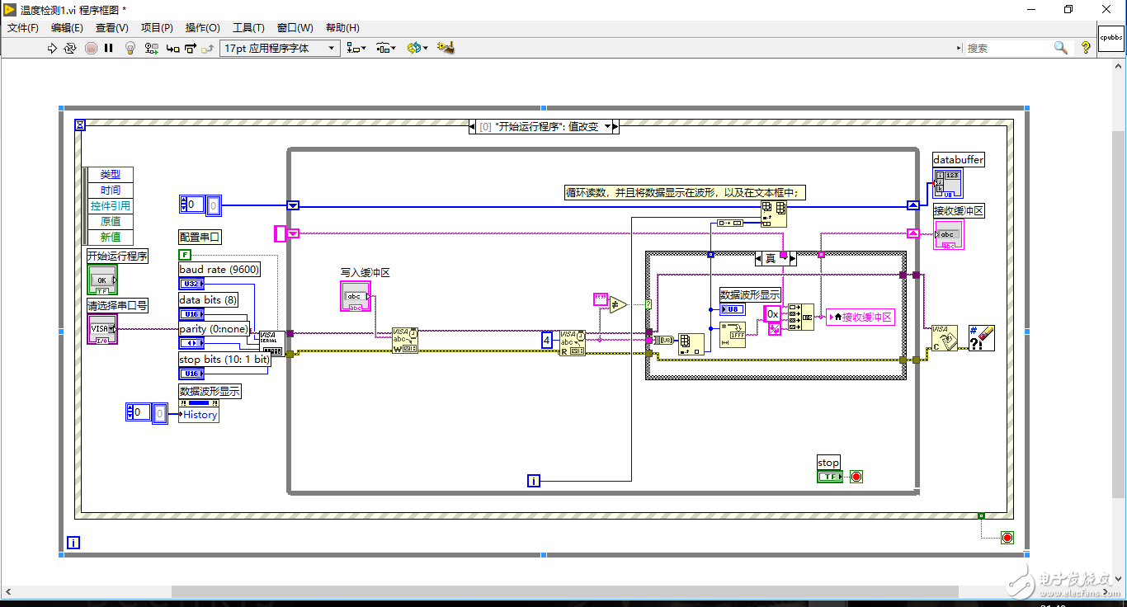Image resolution: width=1127 pixels, height=607 pixels.
Task: Click the inner loop iteration i terminal
Action: pyautogui.click(x=534, y=480)
